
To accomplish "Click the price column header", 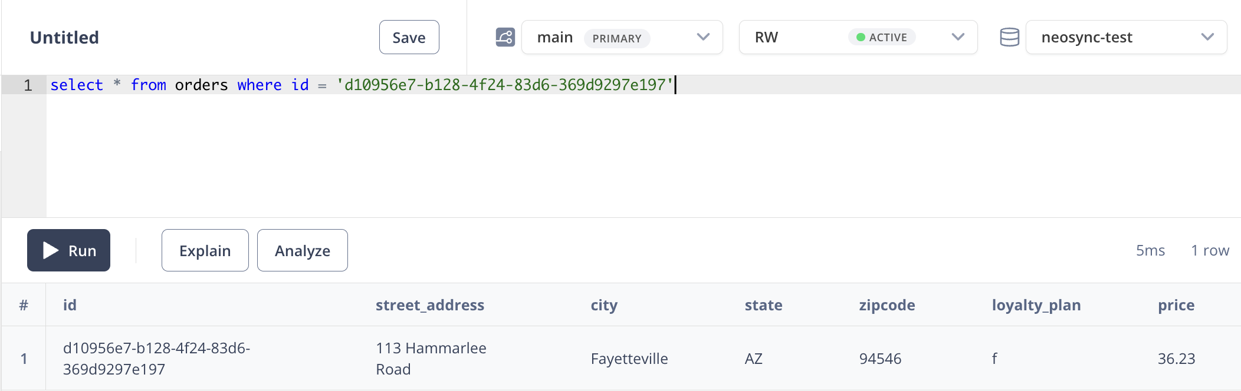I will point(1176,305).
